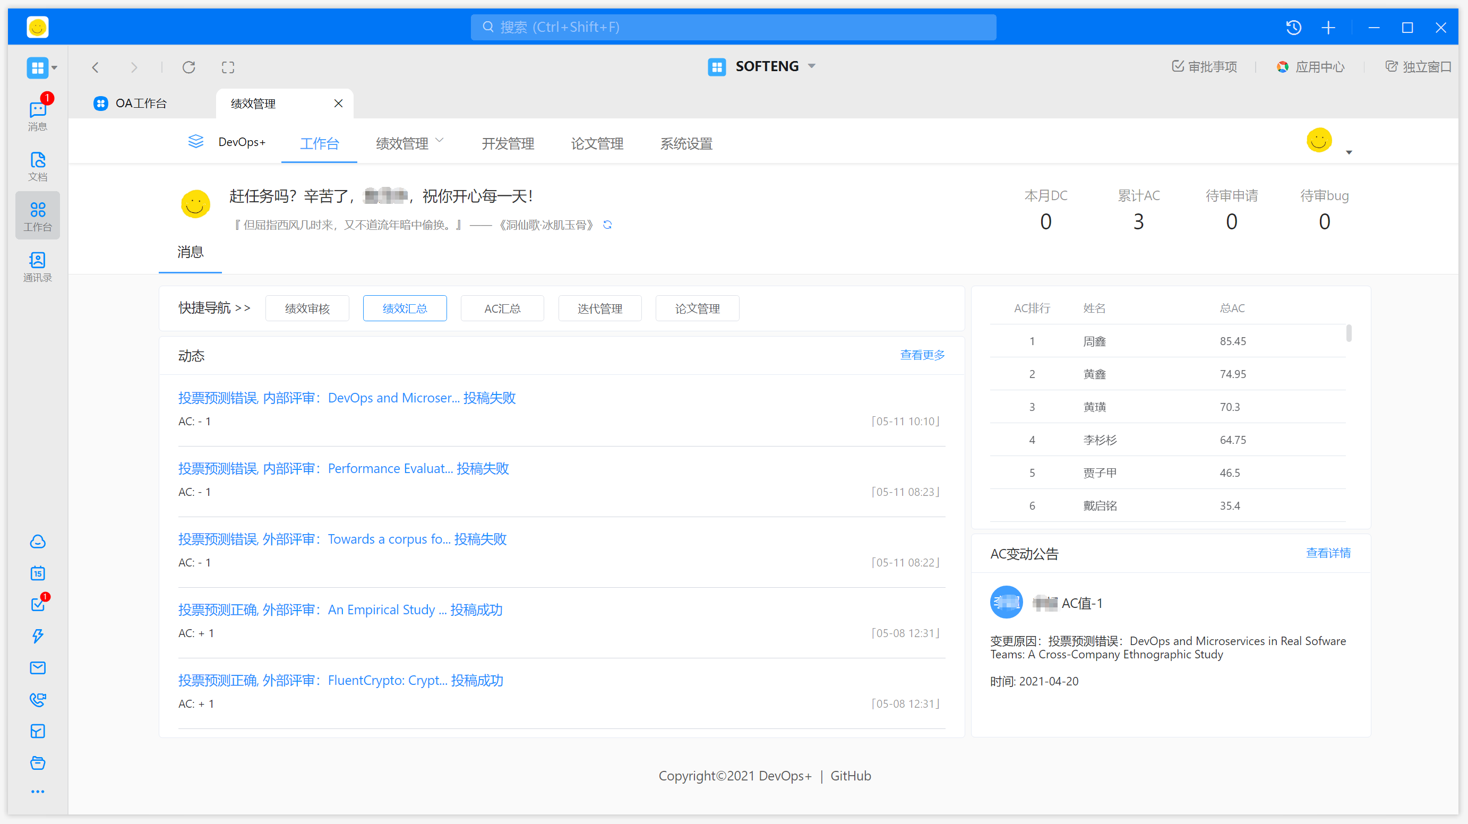Image resolution: width=1468 pixels, height=824 pixels.
Task: Open the mail envelope sidebar icon
Action: [38, 667]
